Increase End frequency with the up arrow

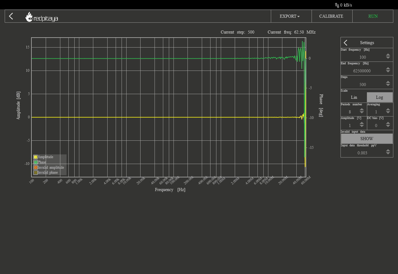click(388, 68)
